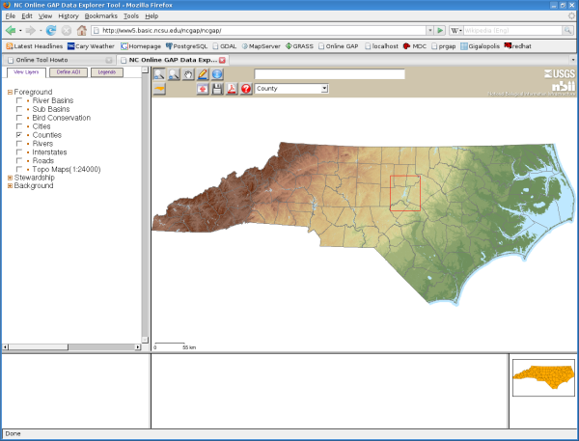The image size is (579, 441).
Task: Enable the Interstates layer checkbox
Action: [x=19, y=152]
